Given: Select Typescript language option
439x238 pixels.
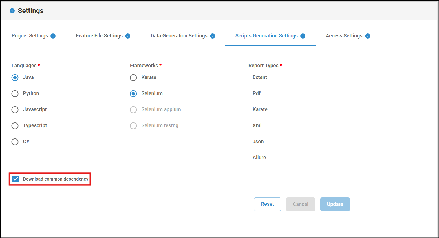Looking at the screenshot, I should [15, 126].
